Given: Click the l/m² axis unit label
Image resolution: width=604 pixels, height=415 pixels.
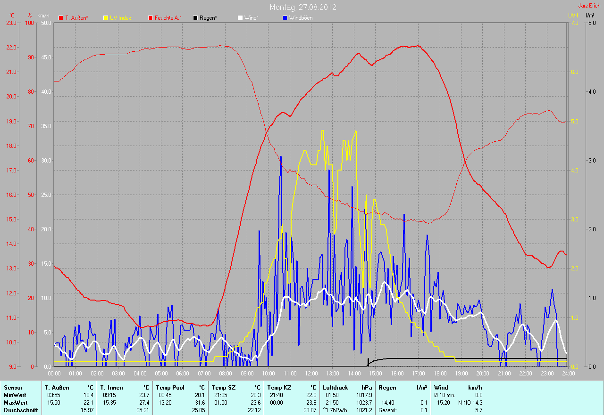Looking at the screenshot, I should point(589,16).
